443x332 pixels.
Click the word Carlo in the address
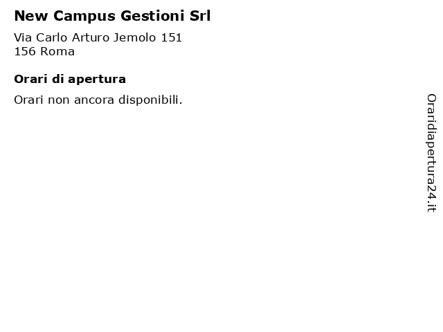pos(51,37)
